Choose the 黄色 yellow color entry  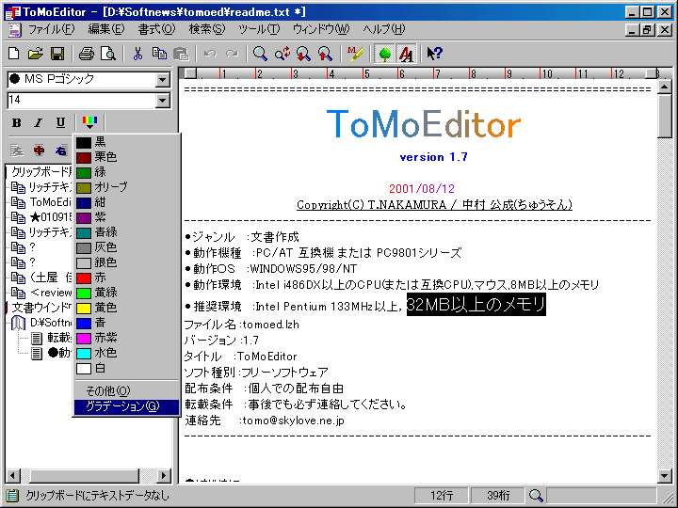[126, 308]
